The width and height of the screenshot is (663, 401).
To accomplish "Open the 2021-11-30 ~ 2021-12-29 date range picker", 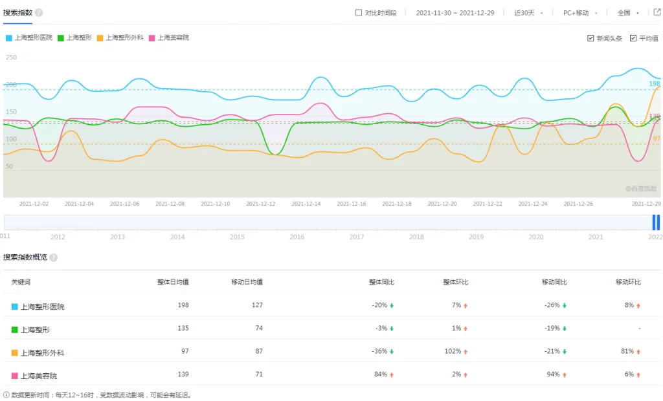I will 455,13.
